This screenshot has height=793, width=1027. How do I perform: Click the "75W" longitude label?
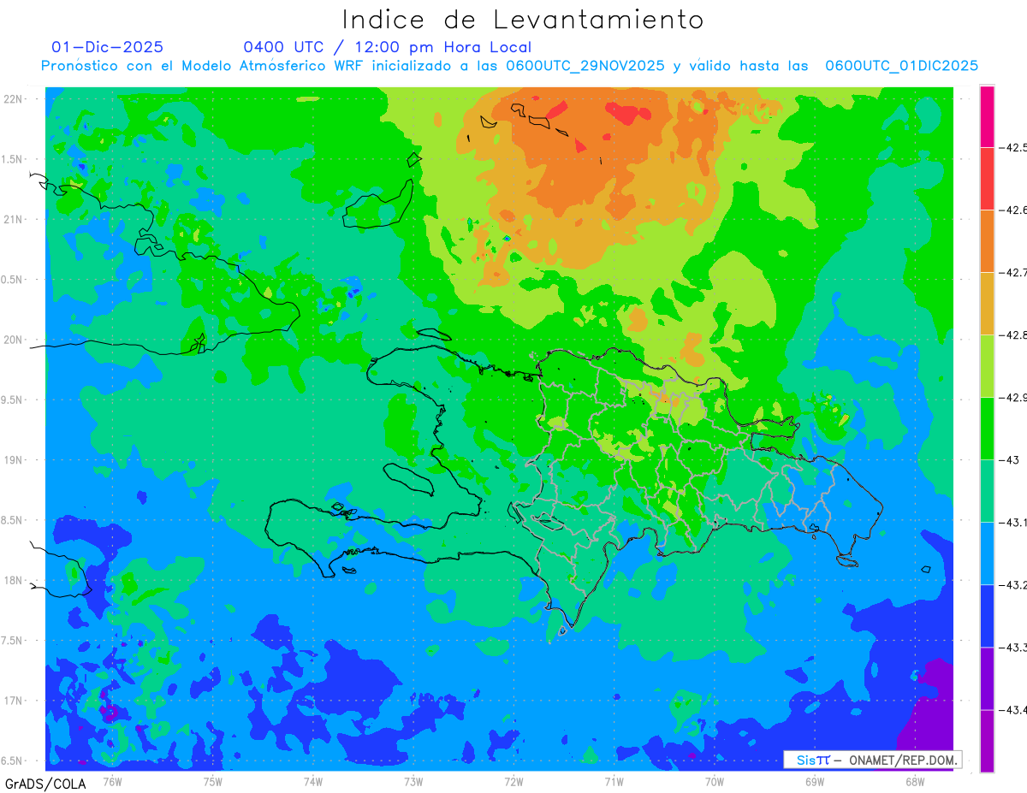tap(212, 781)
